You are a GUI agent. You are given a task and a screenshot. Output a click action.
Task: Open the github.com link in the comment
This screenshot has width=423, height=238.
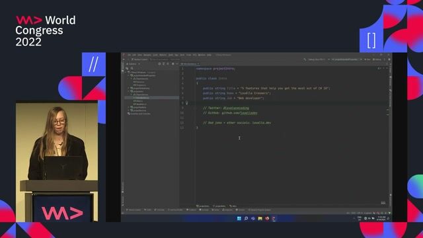coord(239,113)
